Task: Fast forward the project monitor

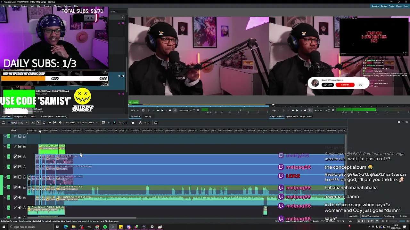Action: click(x=305, y=111)
